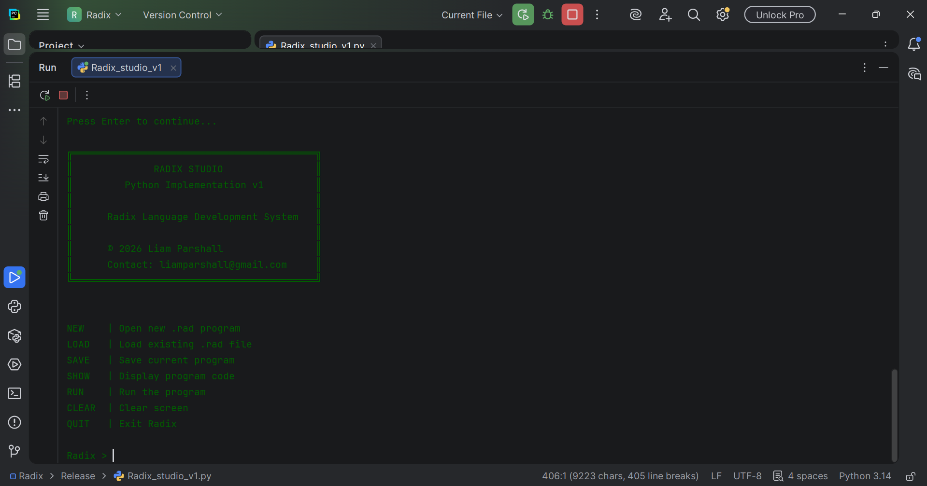This screenshot has height=486, width=927.
Task: Click the 'Contact: liamparshall@gmail.com' line
Action: tap(197, 264)
